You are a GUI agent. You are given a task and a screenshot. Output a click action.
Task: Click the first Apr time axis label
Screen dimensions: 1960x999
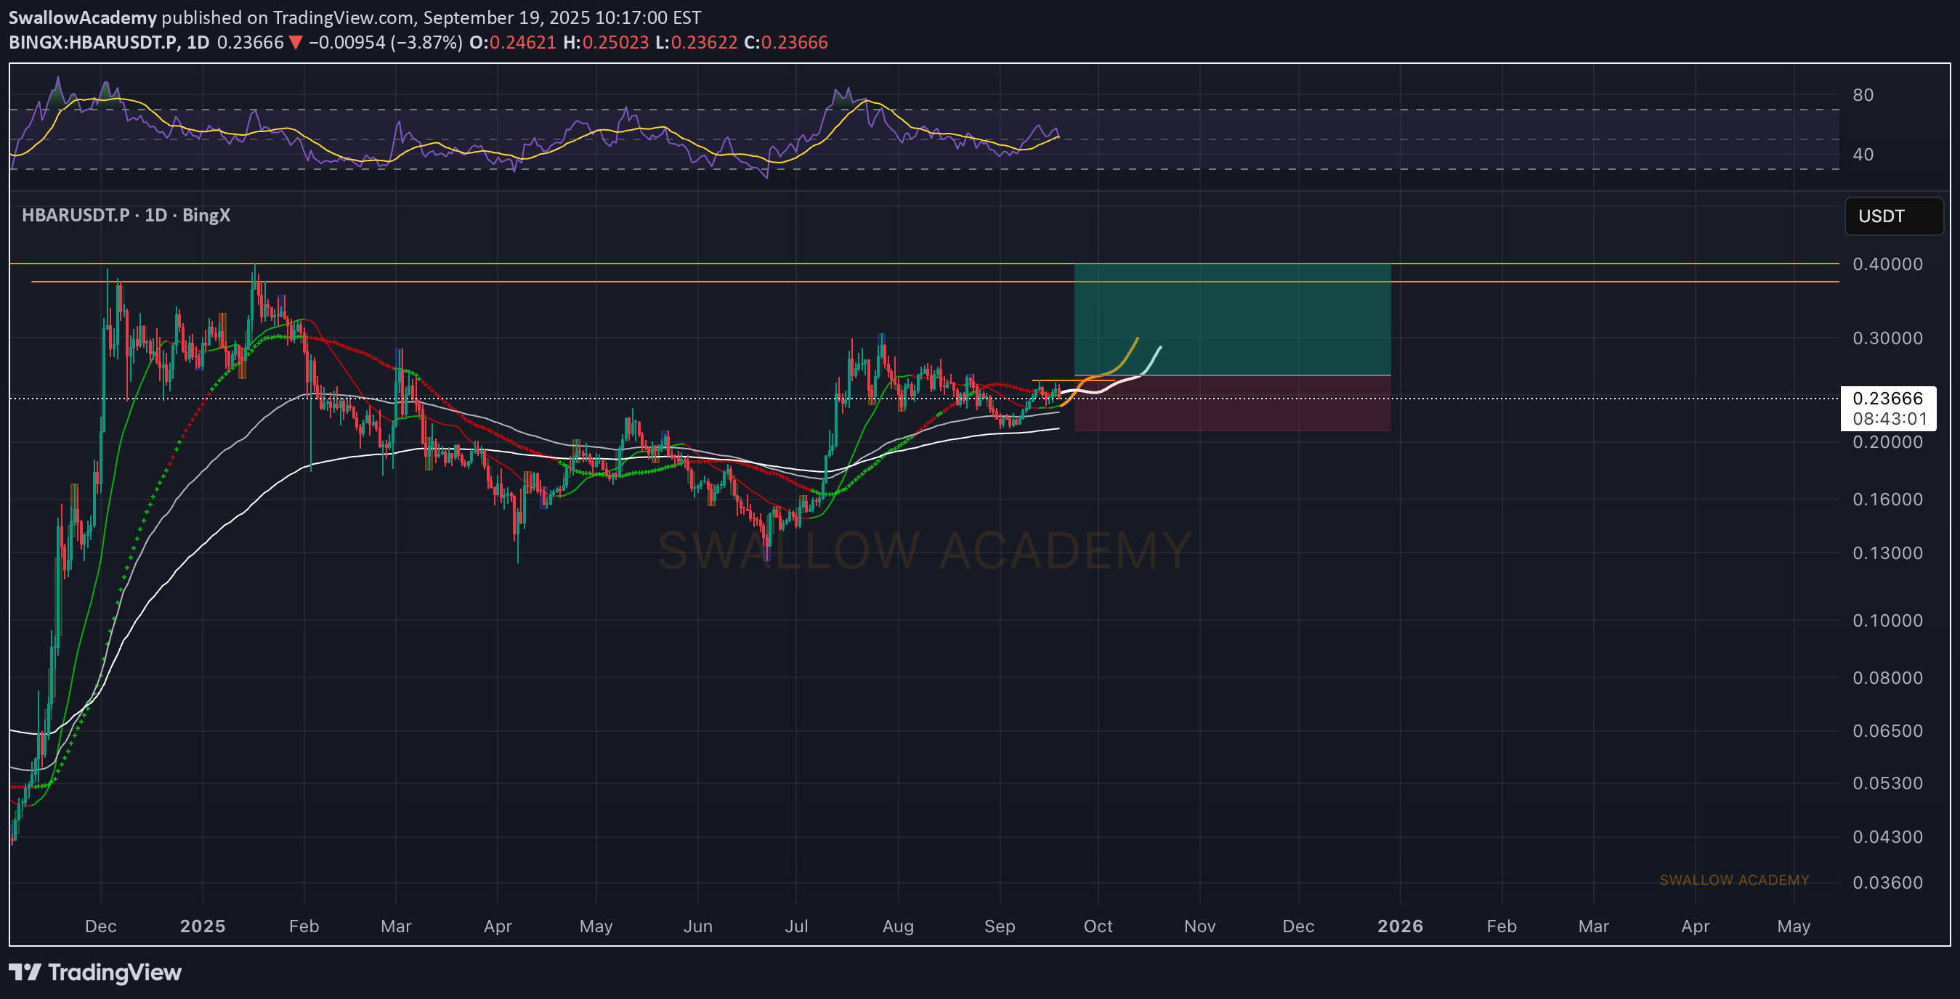pos(498,926)
